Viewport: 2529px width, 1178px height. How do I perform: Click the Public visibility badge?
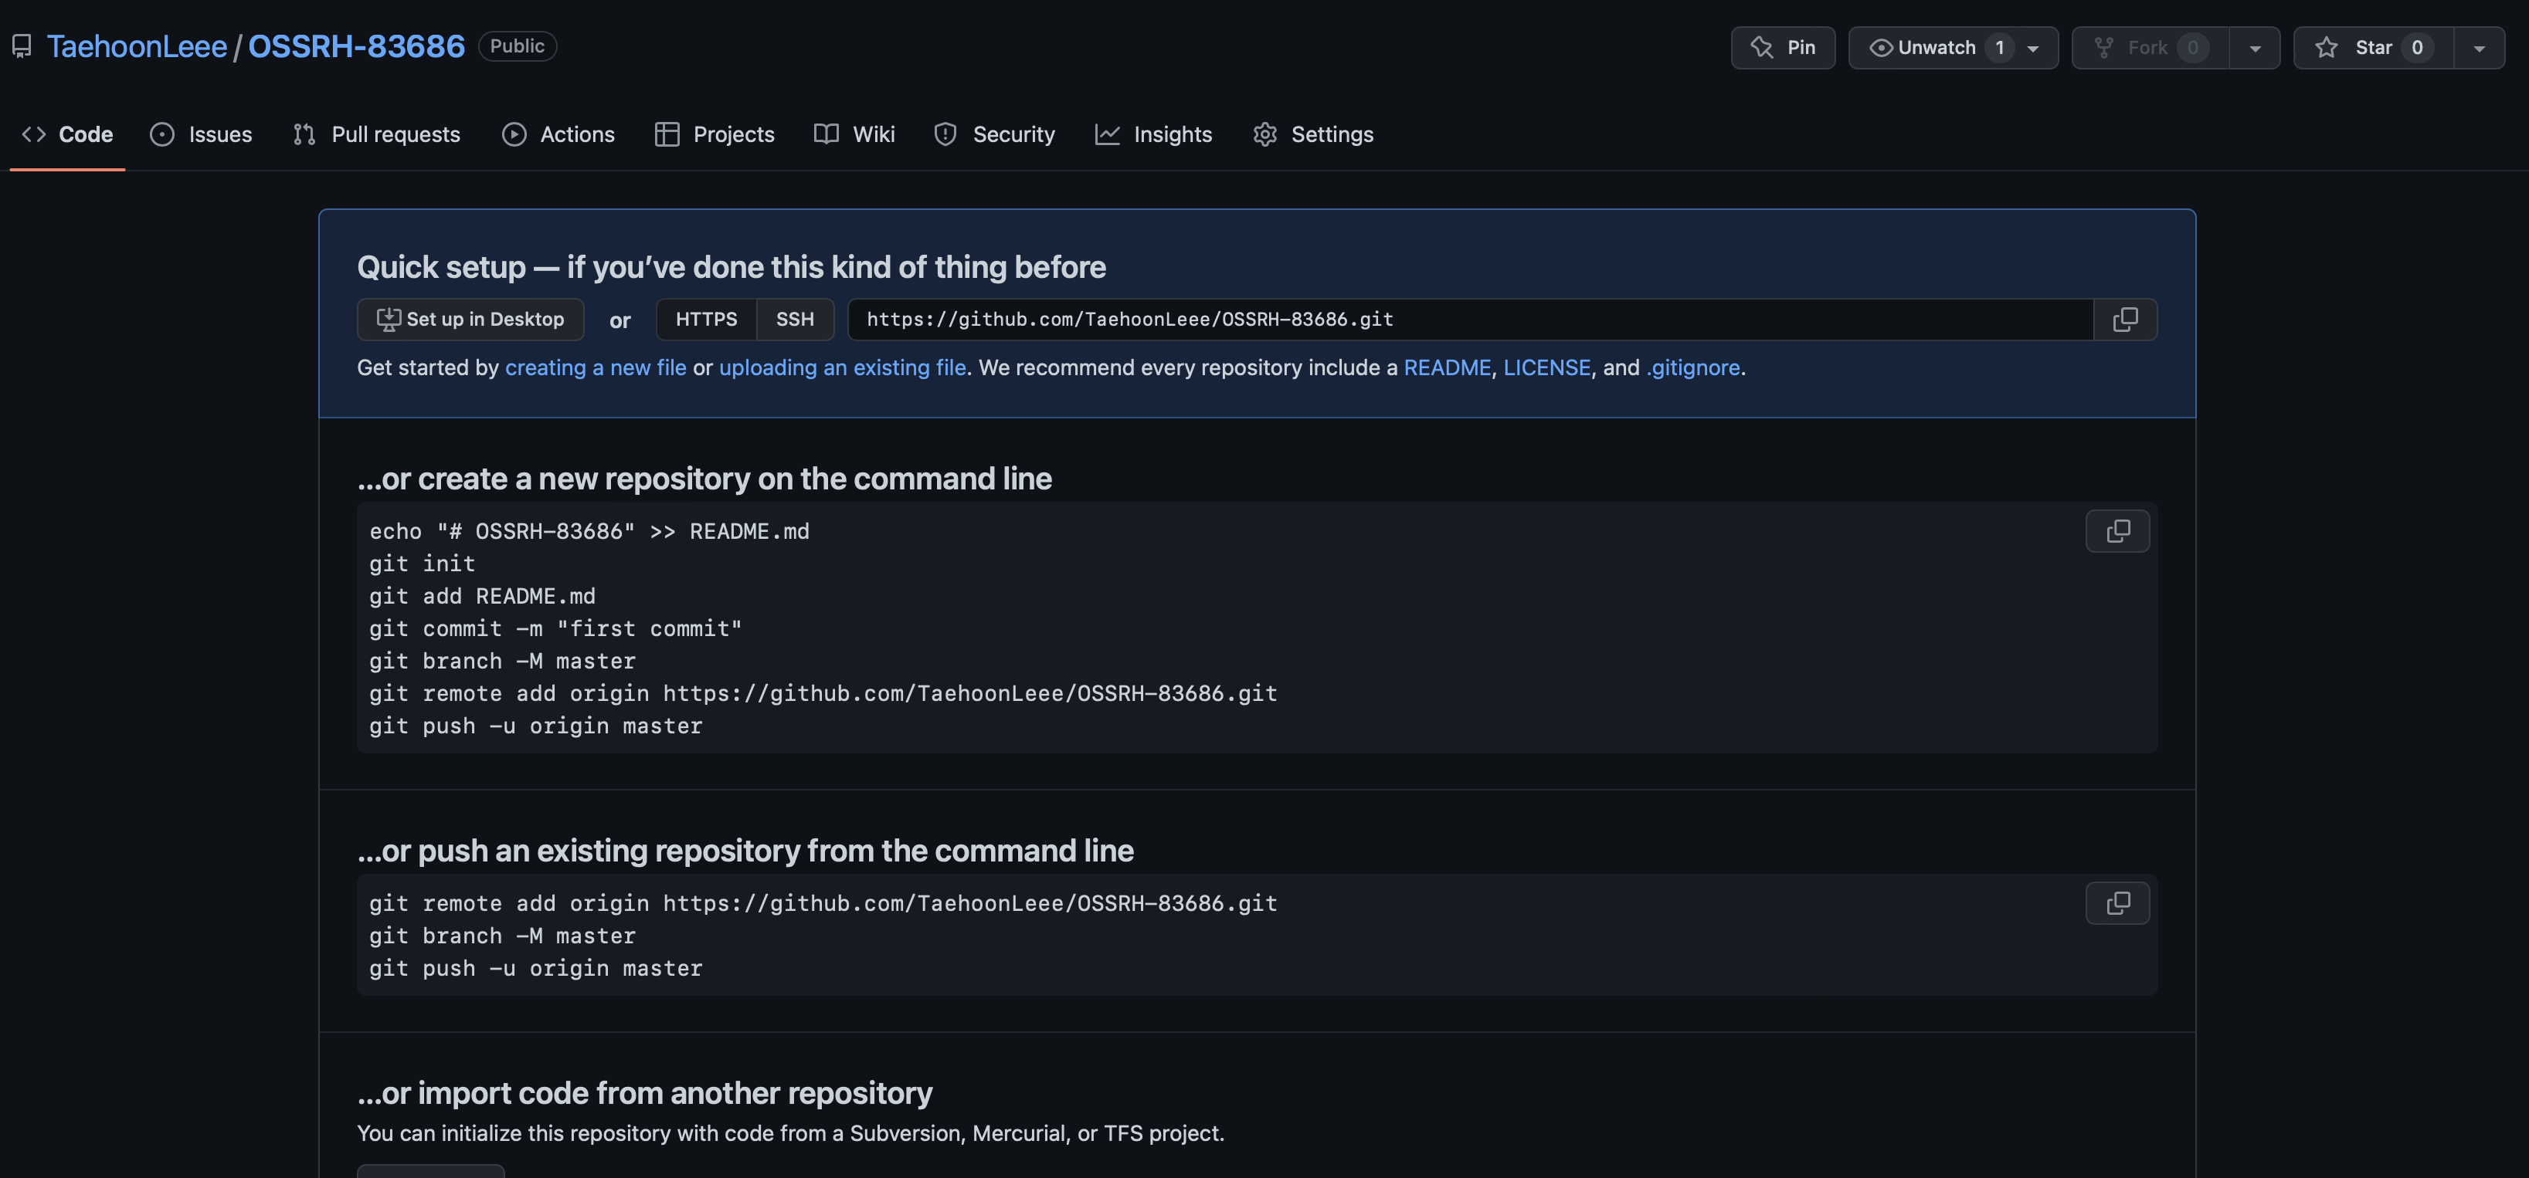coord(518,46)
